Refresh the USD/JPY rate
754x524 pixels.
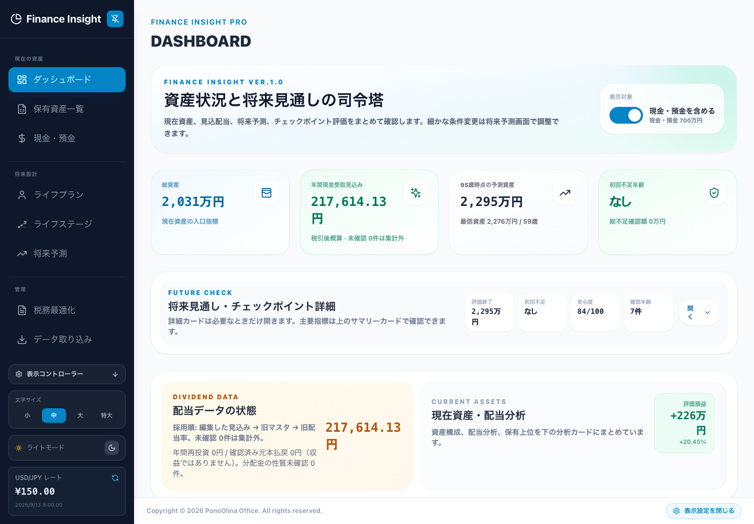[115, 478]
